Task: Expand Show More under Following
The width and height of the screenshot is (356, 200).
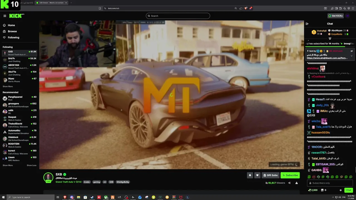Action: (x=8, y=86)
